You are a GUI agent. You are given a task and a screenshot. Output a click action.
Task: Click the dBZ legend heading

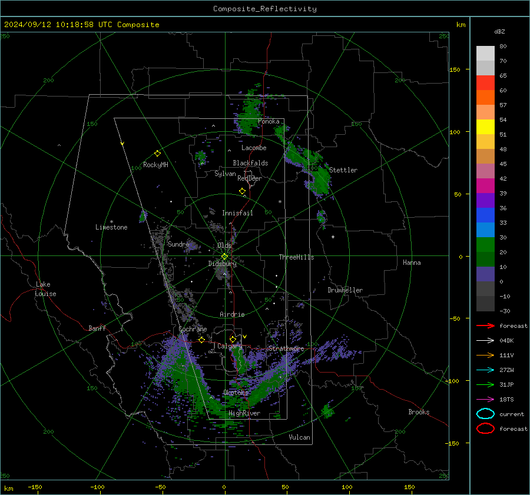tap(499, 31)
